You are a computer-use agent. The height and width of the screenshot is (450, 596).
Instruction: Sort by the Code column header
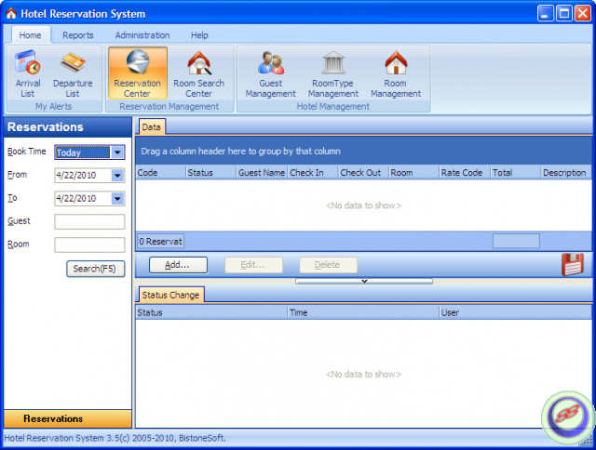coord(160,173)
